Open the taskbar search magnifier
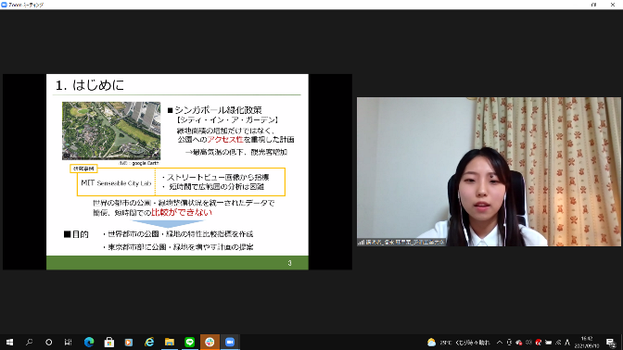The image size is (623, 350). tap(29, 342)
